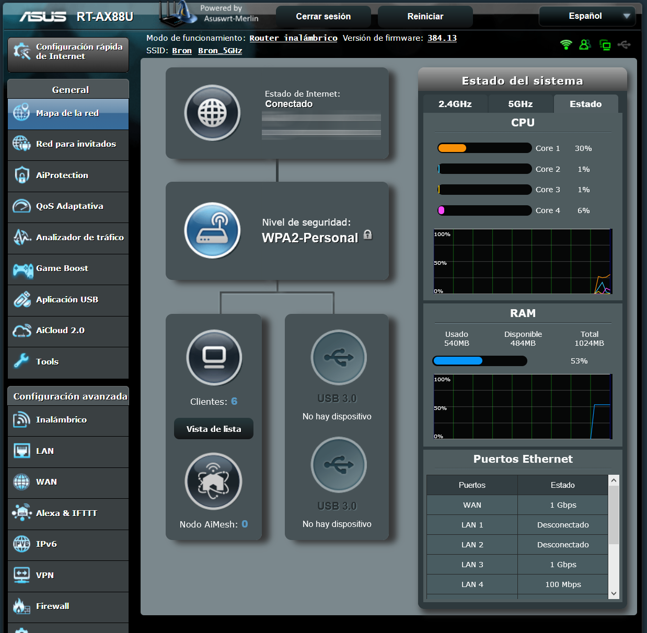Switch to the 2.4GHz tab
647x633 pixels.
point(455,104)
